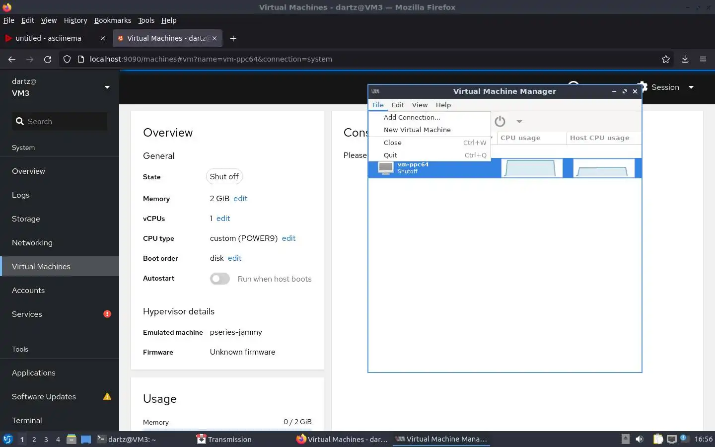
Task: Open the Firefox hamburger application menu
Action: click(x=703, y=59)
